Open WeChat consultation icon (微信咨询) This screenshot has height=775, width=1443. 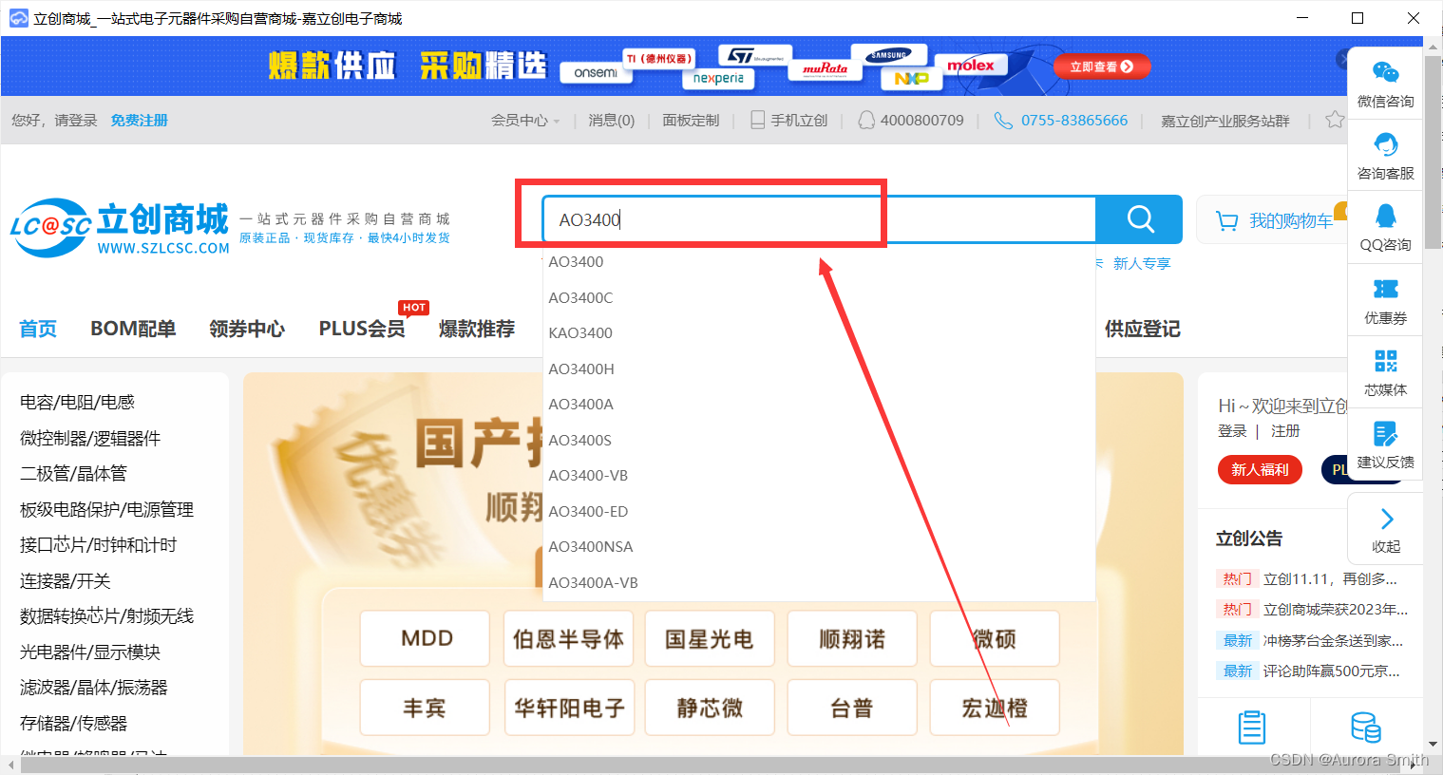click(x=1385, y=73)
